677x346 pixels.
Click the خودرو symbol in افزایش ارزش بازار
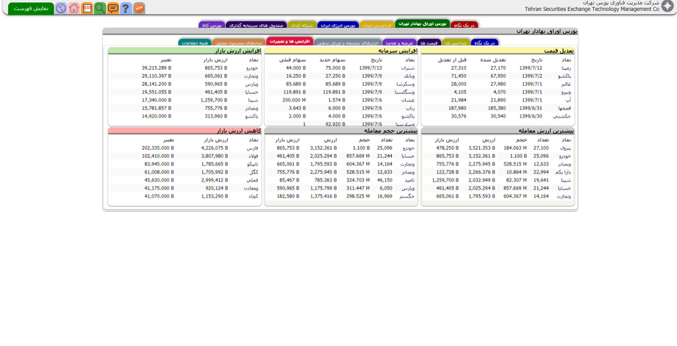click(x=252, y=68)
